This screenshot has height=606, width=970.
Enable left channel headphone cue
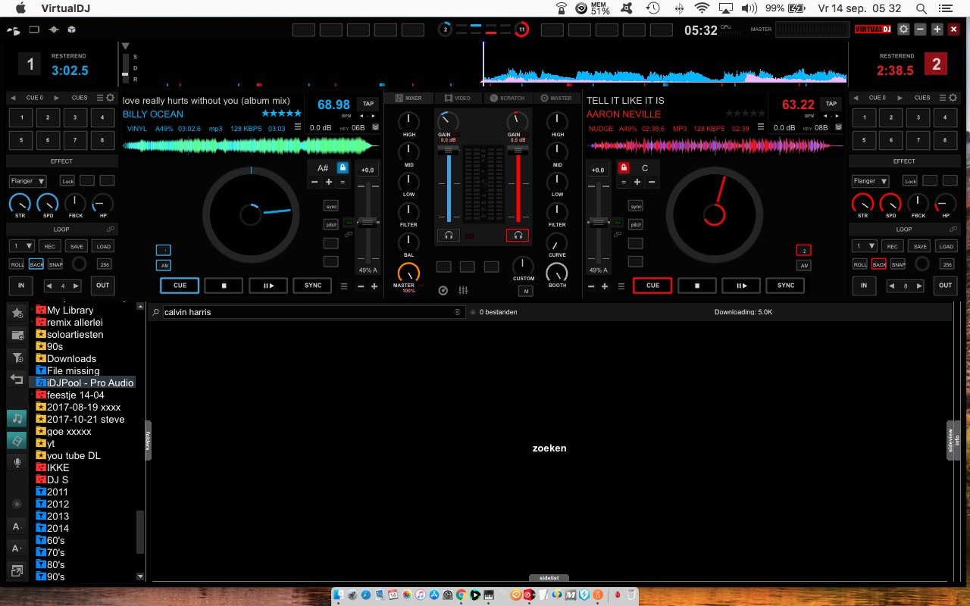tap(449, 236)
